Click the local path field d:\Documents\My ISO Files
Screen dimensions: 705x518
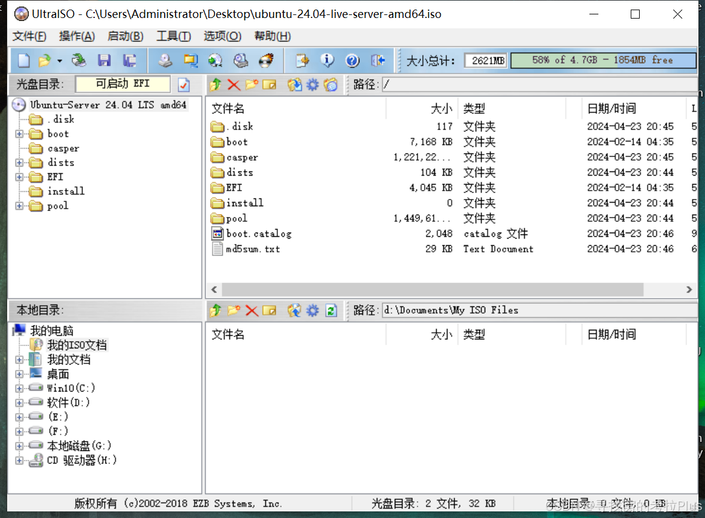539,311
